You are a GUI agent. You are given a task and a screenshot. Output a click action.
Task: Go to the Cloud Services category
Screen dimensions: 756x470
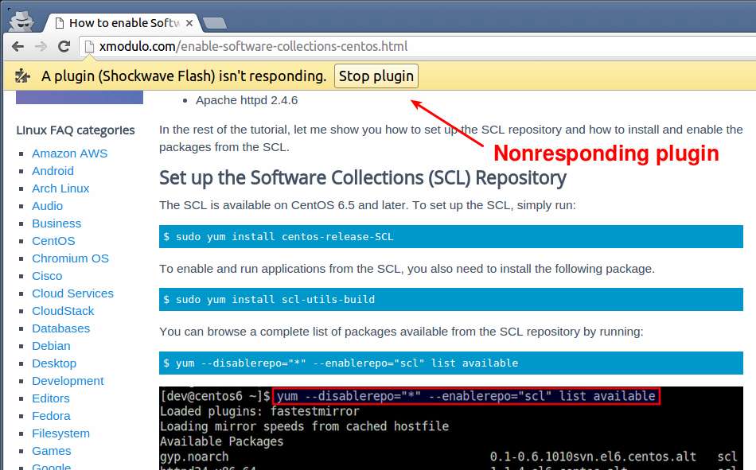[x=72, y=293]
